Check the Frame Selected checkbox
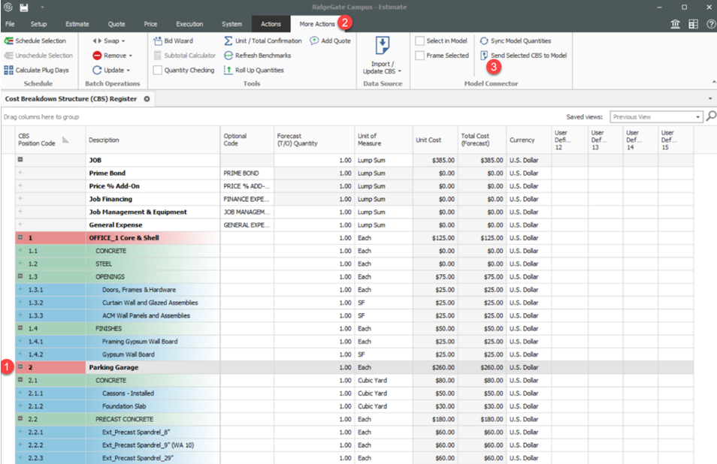Viewport: 717px width, 464px height. [420, 56]
